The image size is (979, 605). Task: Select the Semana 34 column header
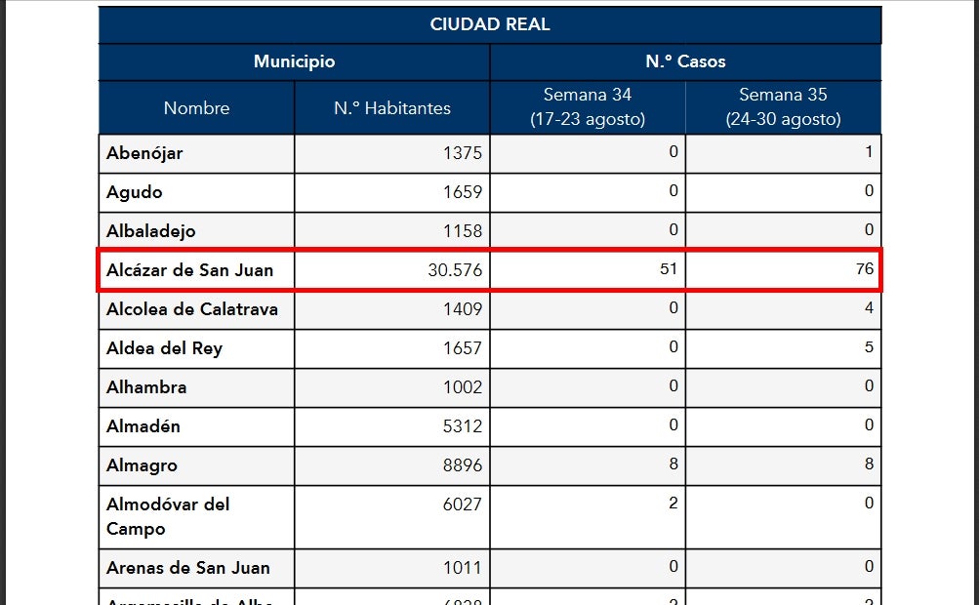click(588, 107)
